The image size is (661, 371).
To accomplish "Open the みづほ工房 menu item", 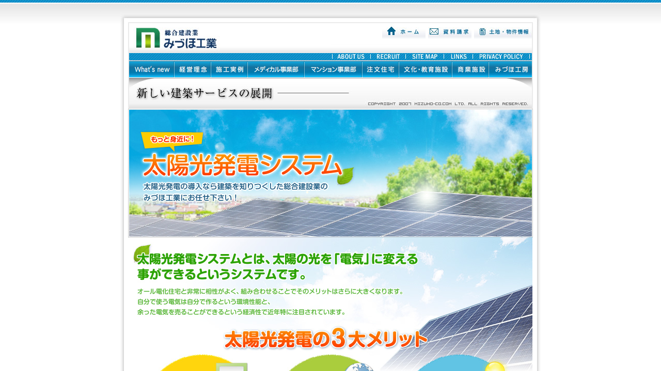I will coord(511,70).
